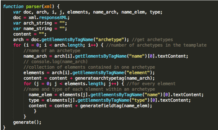
Task: Click the 'function' keyword on first line
Action: pyautogui.click(x=13, y=7)
